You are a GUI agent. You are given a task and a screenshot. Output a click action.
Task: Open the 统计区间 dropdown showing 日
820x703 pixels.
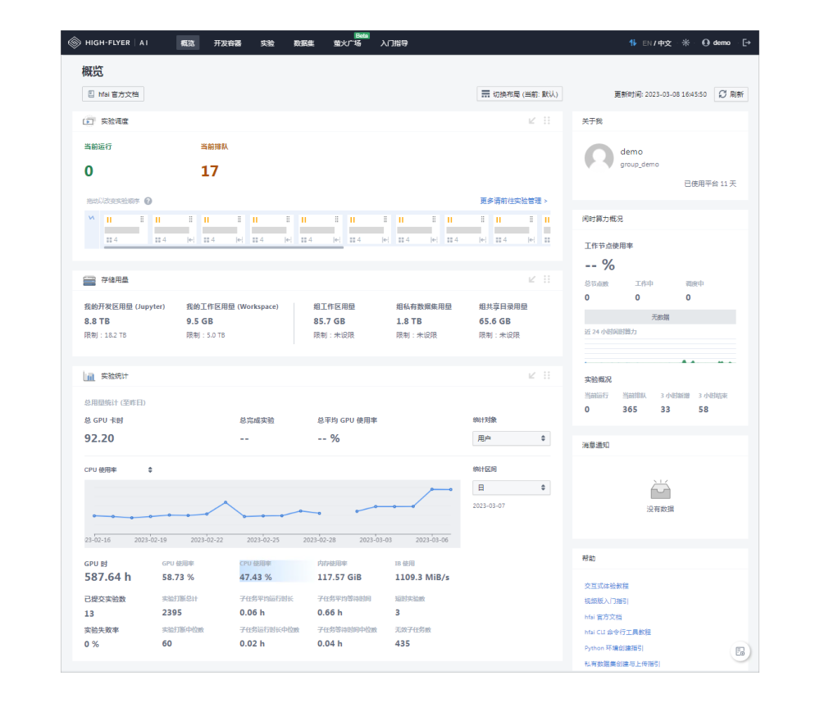click(511, 488)
